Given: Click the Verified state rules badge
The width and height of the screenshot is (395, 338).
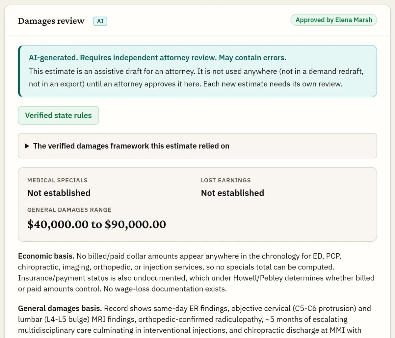Looking at the screenshot, I should coord(58,115).
